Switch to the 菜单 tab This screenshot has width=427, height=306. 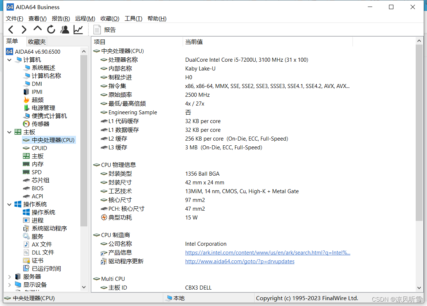(x=12, y=41)
